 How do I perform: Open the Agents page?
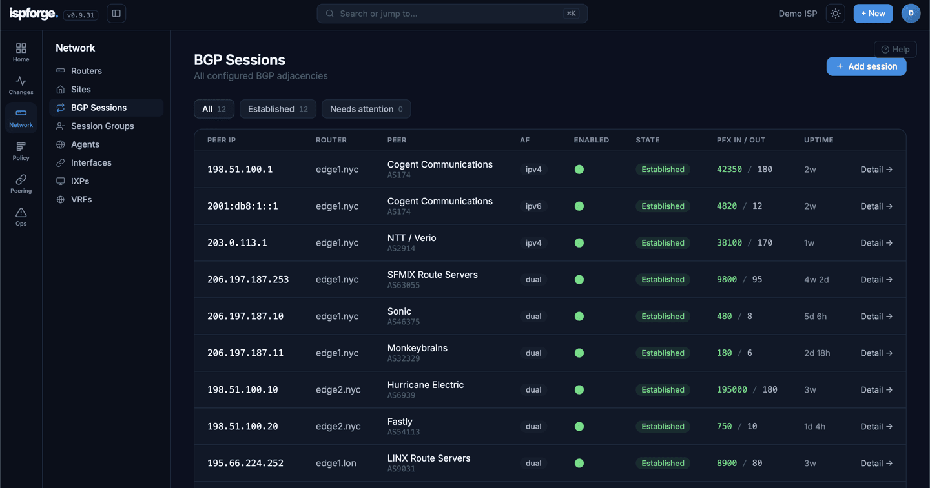[107, 144]
